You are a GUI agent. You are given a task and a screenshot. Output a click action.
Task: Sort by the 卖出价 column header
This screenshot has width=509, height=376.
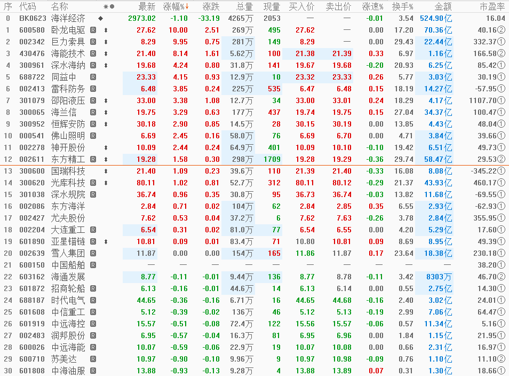point(339,6)
